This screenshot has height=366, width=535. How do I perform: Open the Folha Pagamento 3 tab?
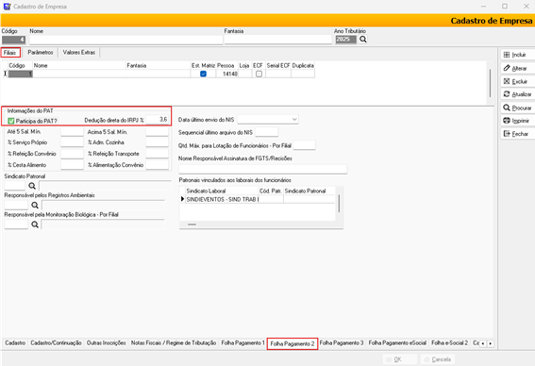pyautogui.click(x=342, y=342)
